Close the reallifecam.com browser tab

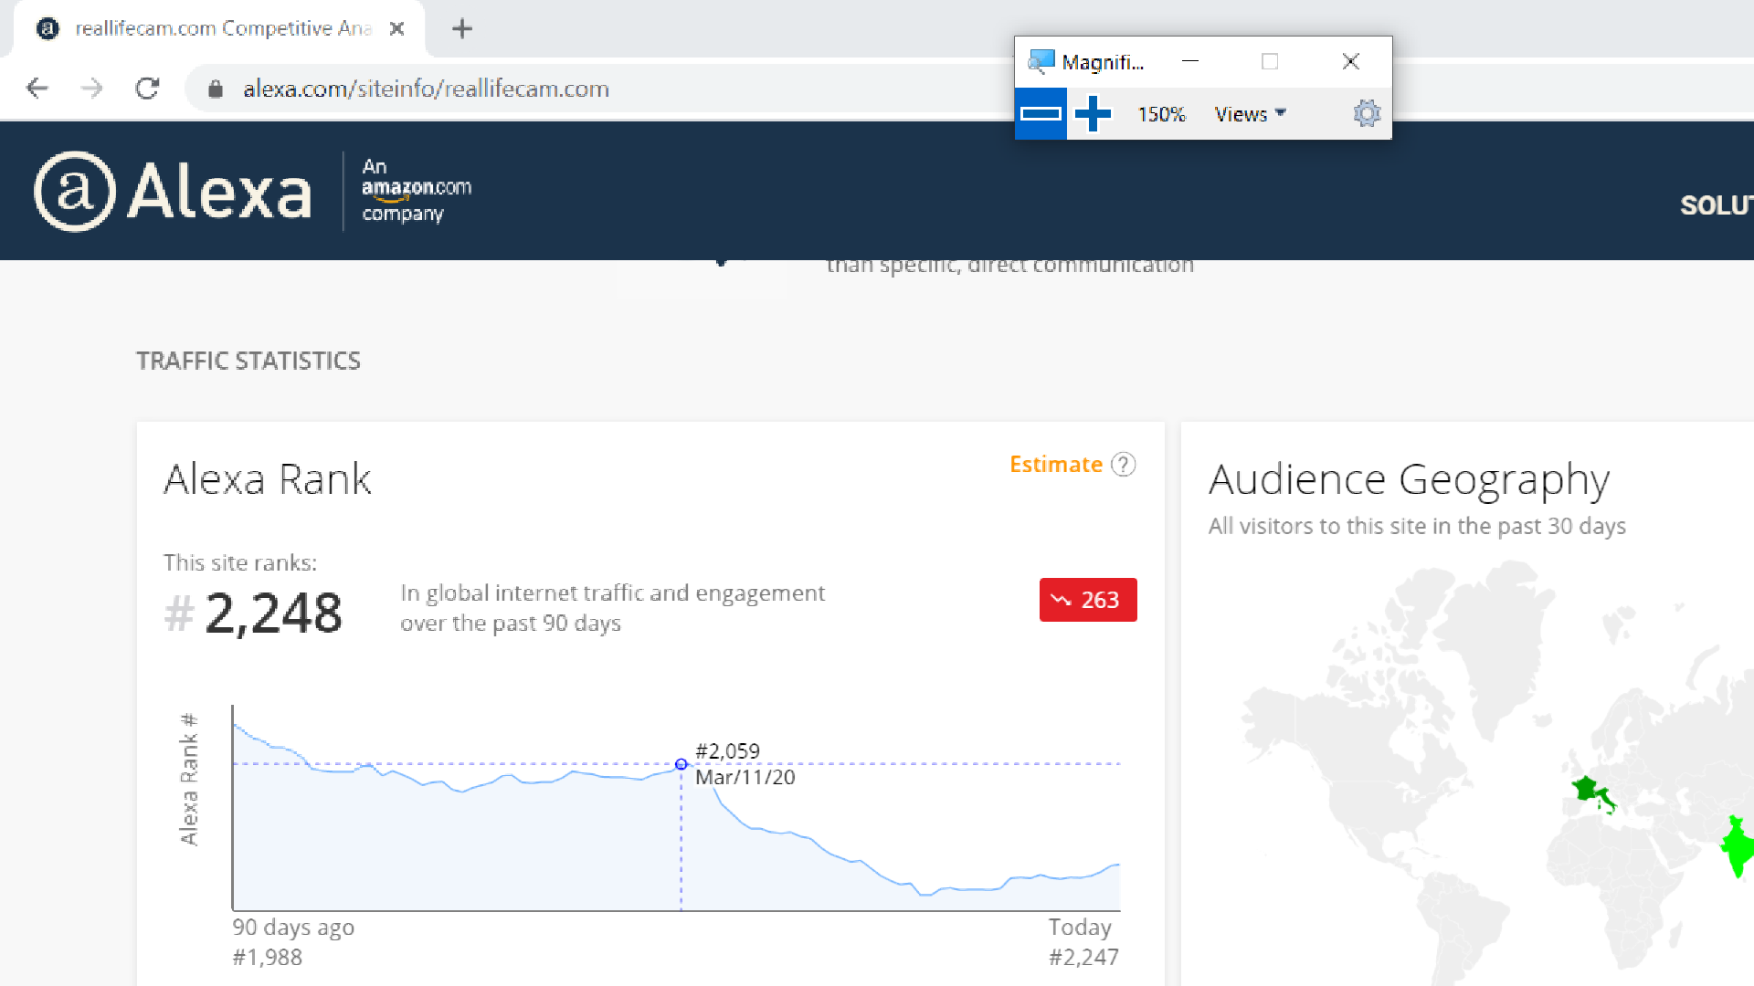pyautogui.click(x=396, y=29)
